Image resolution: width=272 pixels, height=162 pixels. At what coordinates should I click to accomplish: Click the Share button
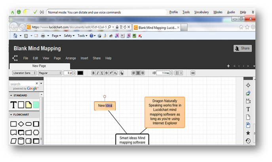[242, 48]
